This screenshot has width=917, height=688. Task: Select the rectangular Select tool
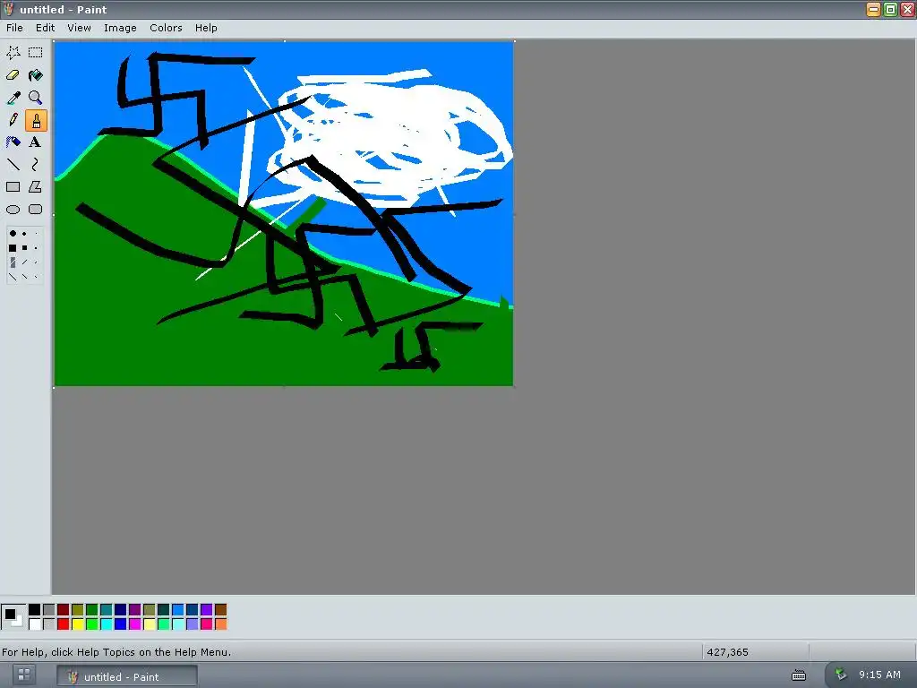(36, 53)
